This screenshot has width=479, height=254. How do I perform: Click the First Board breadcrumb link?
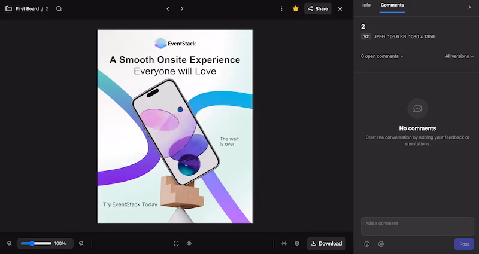pyautogui.click(x=27, y=9)
